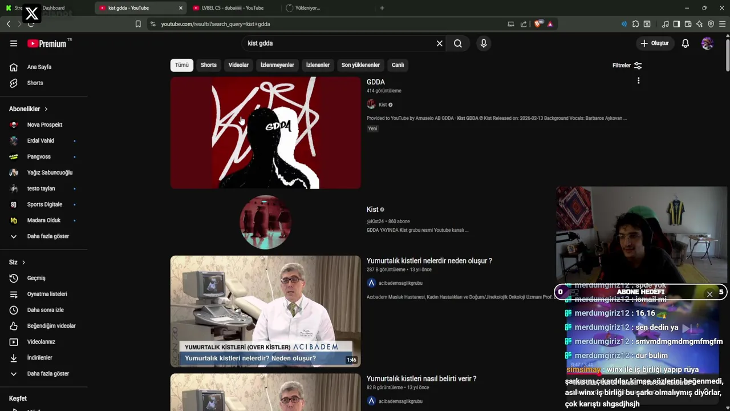This screenshot has height=411, width=730.
Task: Click the browser bookmark icon
Action: pos(138,24)
